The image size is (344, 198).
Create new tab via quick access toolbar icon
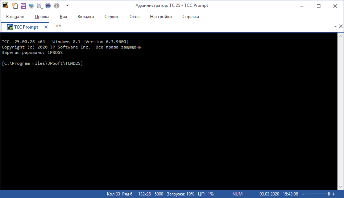(x=15, y=5)
